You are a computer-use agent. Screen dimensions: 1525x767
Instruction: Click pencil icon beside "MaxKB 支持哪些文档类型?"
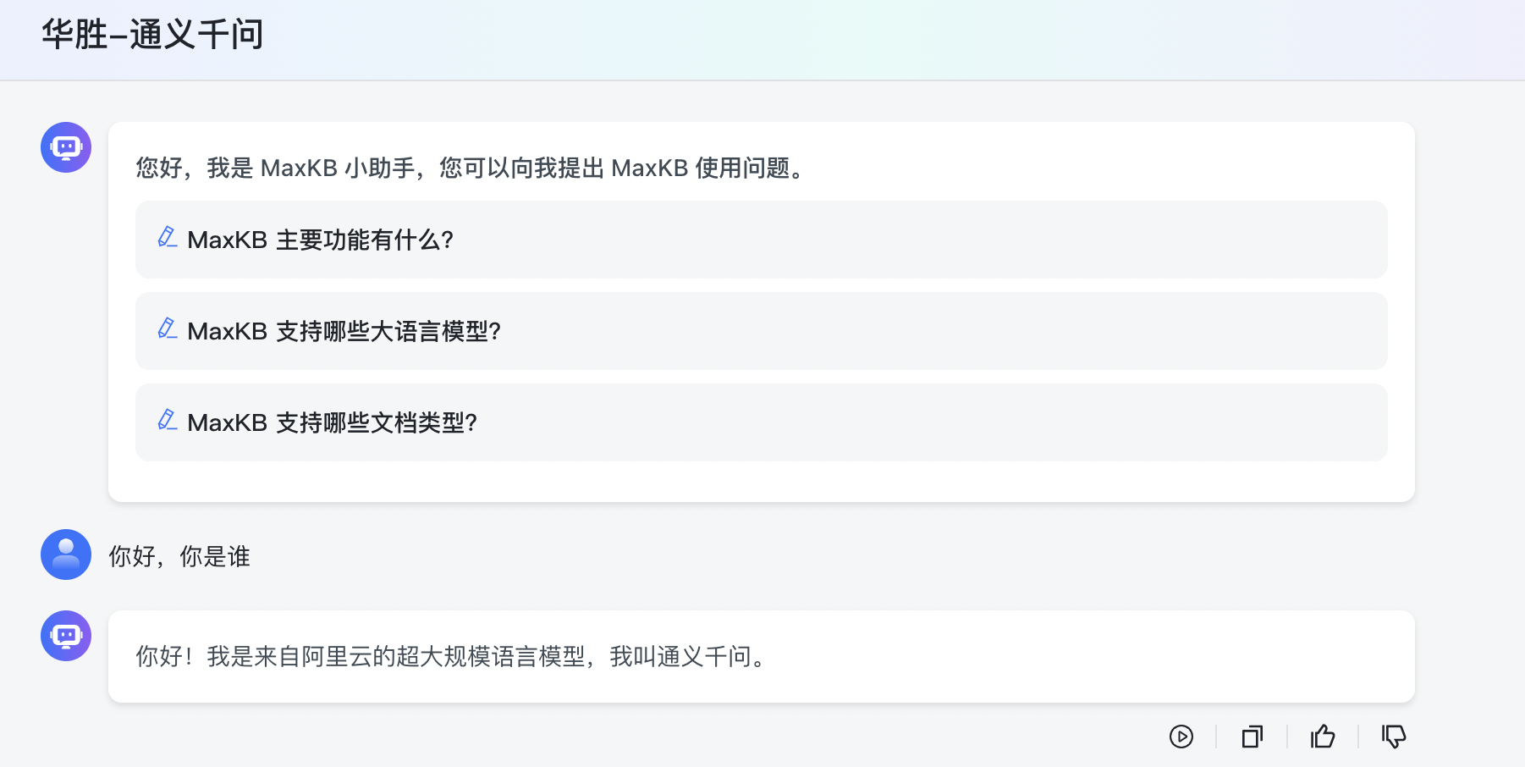click(x=168, y=421)
